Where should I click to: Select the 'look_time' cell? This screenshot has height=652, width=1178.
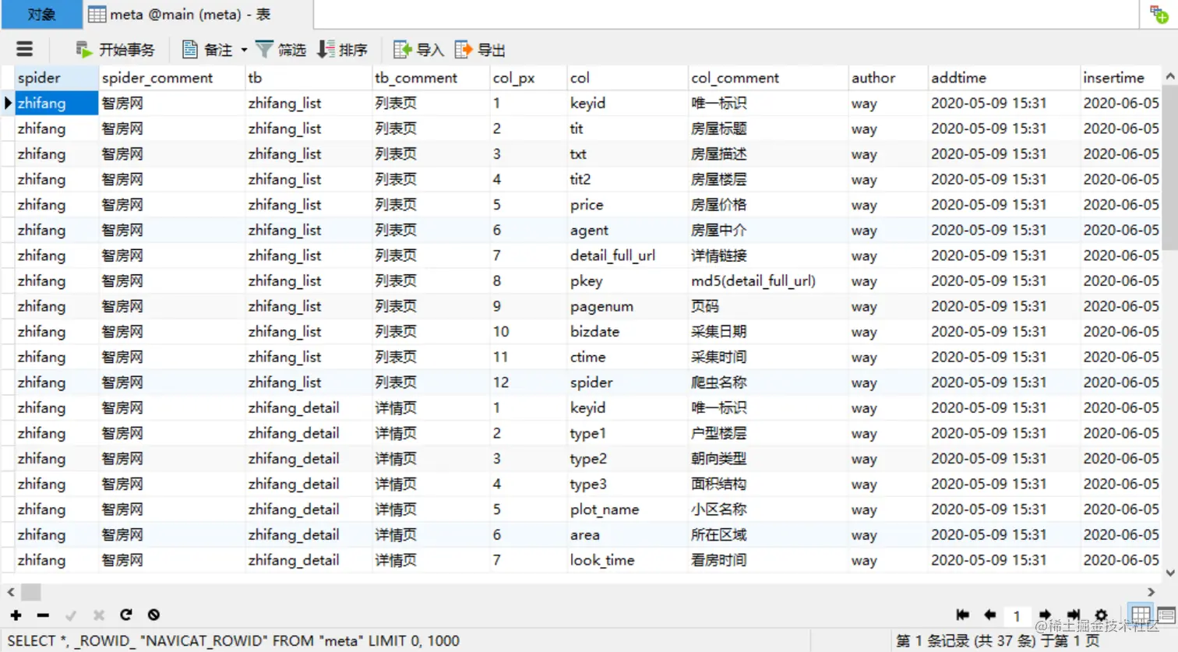click(626, 560)
